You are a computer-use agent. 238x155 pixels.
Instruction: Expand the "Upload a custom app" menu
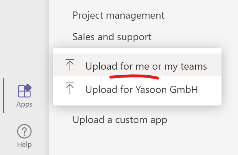120,119
